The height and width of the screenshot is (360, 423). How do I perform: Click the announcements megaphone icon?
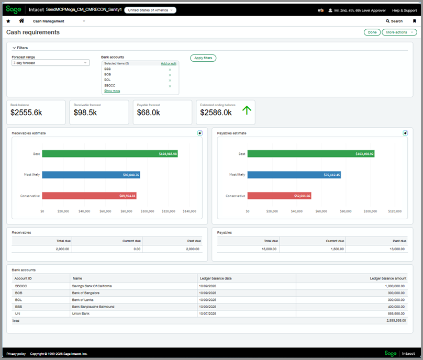pos(320,10)
